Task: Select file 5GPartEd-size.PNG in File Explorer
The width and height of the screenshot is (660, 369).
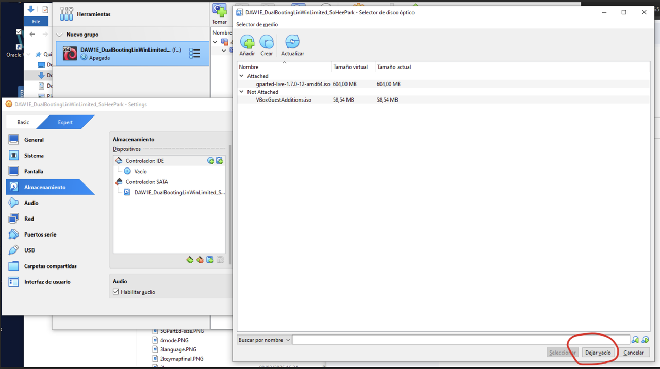Action: (182, 331)
